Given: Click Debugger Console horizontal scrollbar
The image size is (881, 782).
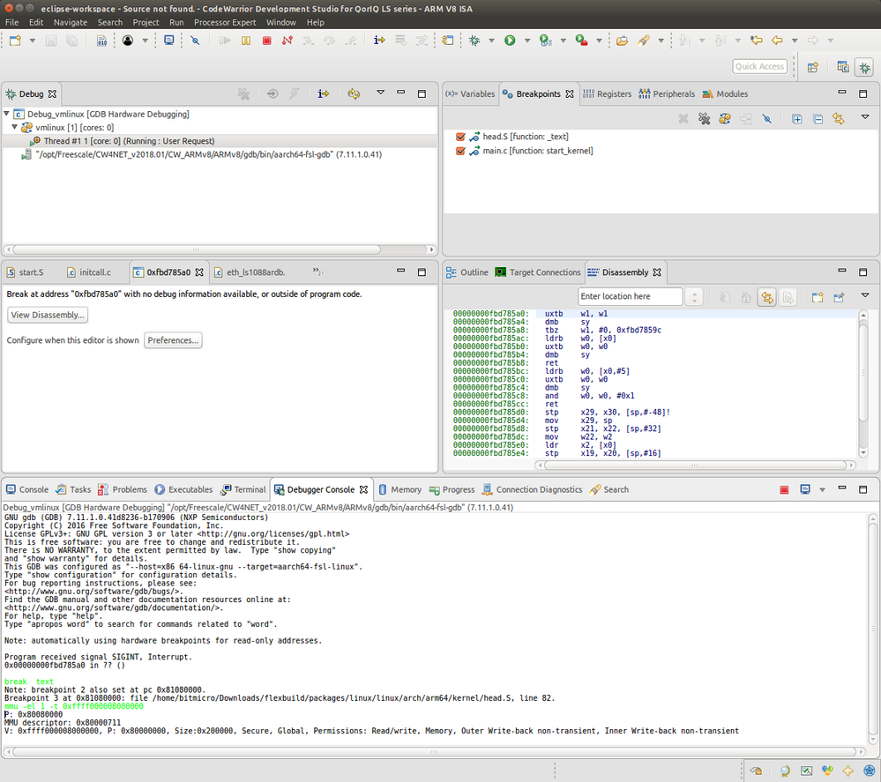Looking at the screenshot, I should [433, 752].
